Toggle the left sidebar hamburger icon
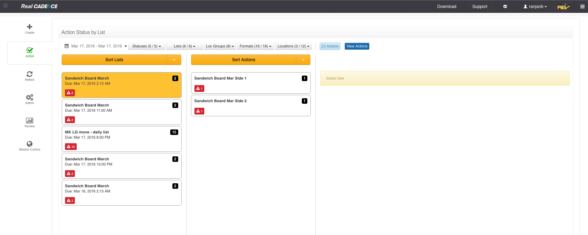Image resolution: width=588 pixels, height=235 pixels. point(6,6)
